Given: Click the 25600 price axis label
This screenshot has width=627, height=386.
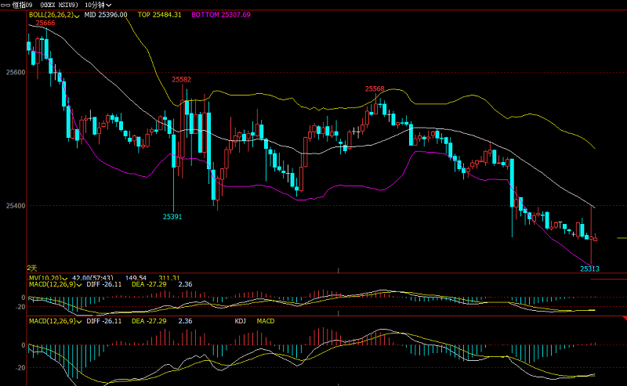Looking at the screenshot, I should tap(14, 73).
